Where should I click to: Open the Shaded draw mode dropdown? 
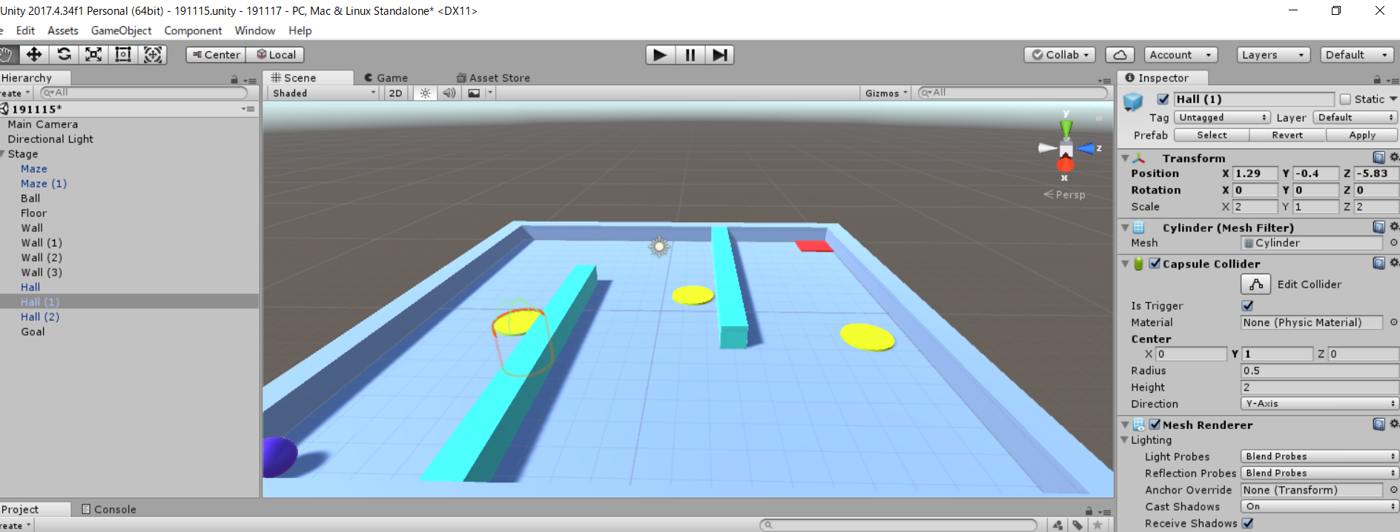click(324, 93)
